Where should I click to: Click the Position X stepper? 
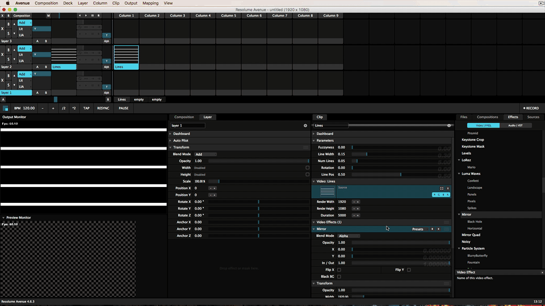(212, 188)
